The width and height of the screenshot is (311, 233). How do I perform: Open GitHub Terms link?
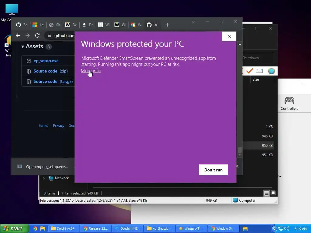point(43,126)
